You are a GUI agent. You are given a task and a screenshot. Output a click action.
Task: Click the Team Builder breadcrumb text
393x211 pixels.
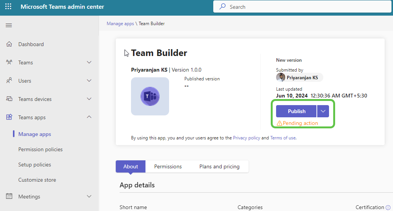pos(152,24)
